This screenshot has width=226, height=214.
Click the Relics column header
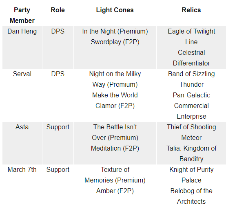[191, 10]
